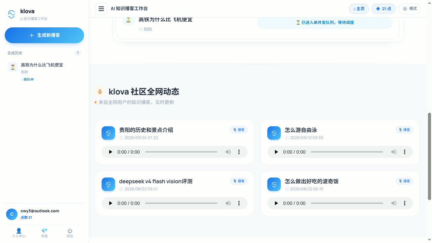This screenshot has width=432, height=243.
Task: Click the 21 点 points badge in the header
Action: point(383,9)
